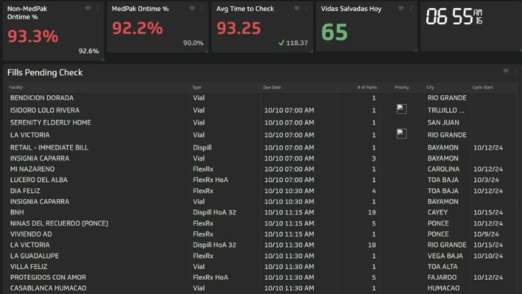
Task: Open MedPak Ontime % three-dot menu
Action: click(202, 9)
